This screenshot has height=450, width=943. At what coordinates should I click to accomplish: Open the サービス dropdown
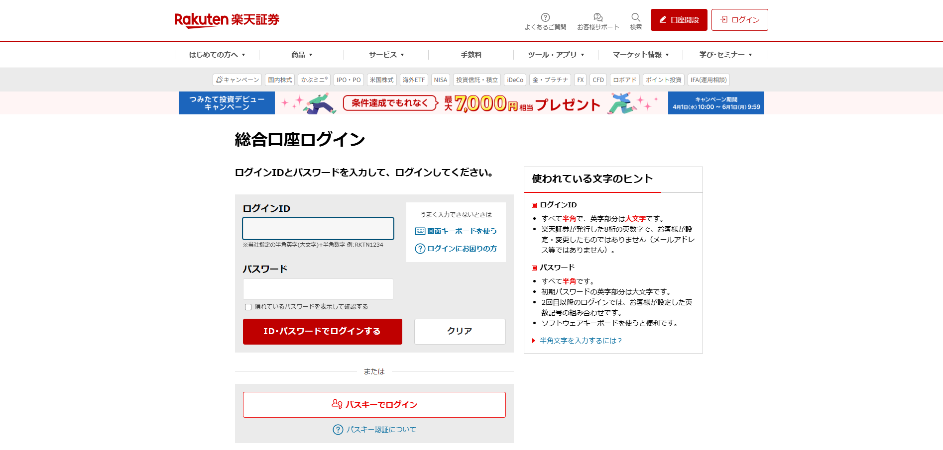[386, 55]
